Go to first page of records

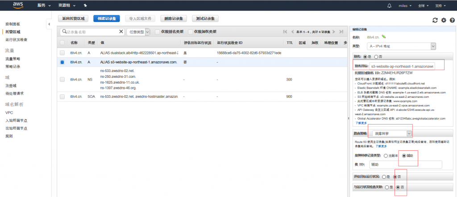tap(285, 32)
